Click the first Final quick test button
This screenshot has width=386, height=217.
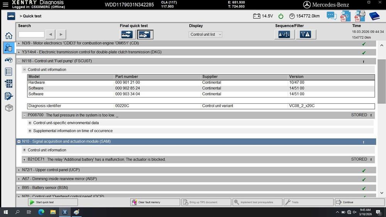[x=127, y=34]
